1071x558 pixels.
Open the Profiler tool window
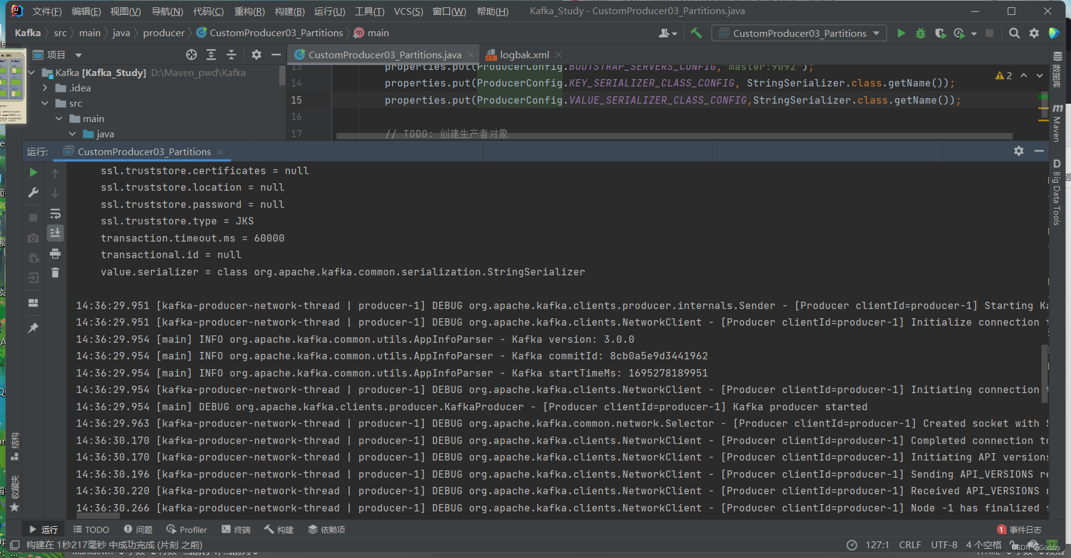coord(187,530)
